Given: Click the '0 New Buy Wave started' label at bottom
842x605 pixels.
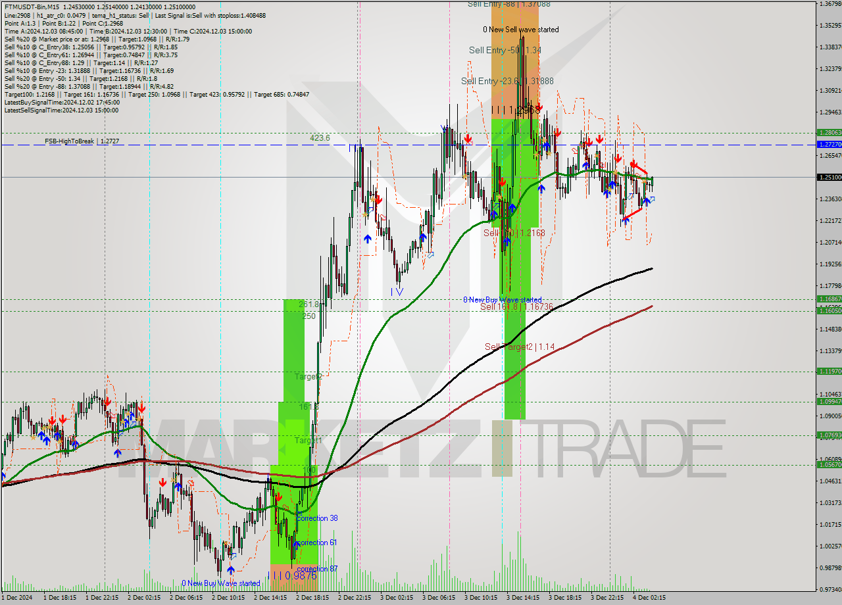Looking at the screenshot, I should (221, 583).
